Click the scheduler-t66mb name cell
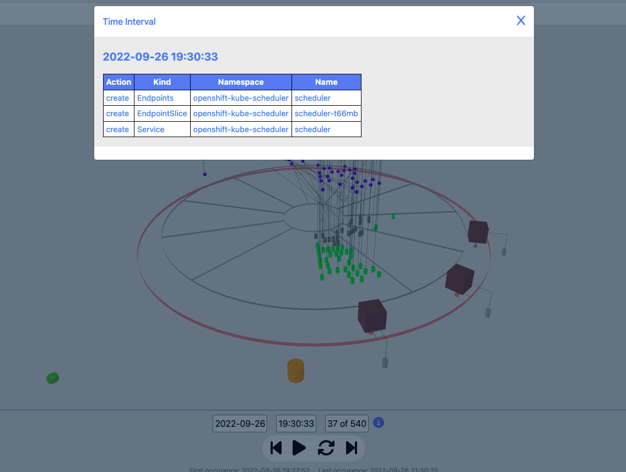 [x=326, y=113]
